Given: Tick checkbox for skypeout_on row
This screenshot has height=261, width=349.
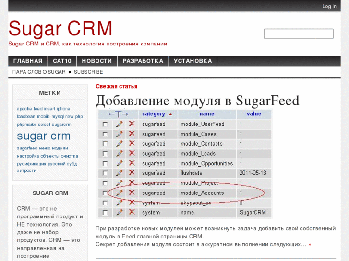Looking at the screenshot, I should click(x=105, y=203).
